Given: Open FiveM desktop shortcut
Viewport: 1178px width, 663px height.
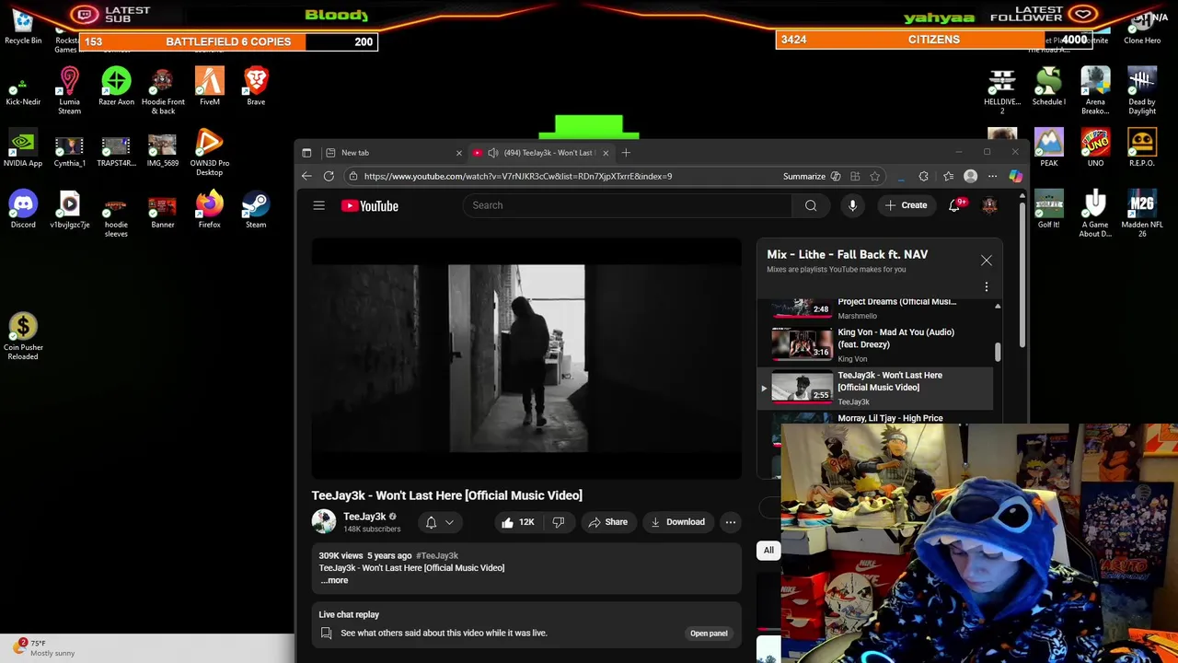Looking at the screenshot, I should tap(209, 87).
